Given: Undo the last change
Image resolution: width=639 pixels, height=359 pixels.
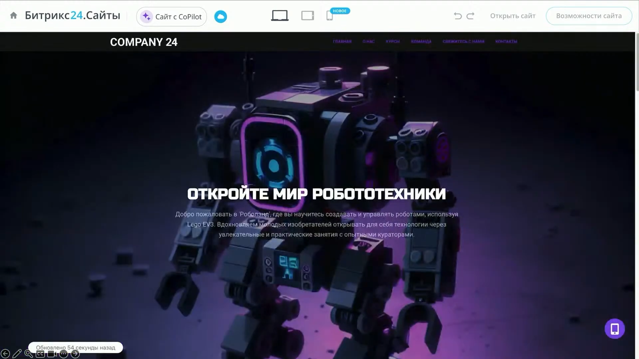Looking at the screenshot, I should (x=458, y=16).
